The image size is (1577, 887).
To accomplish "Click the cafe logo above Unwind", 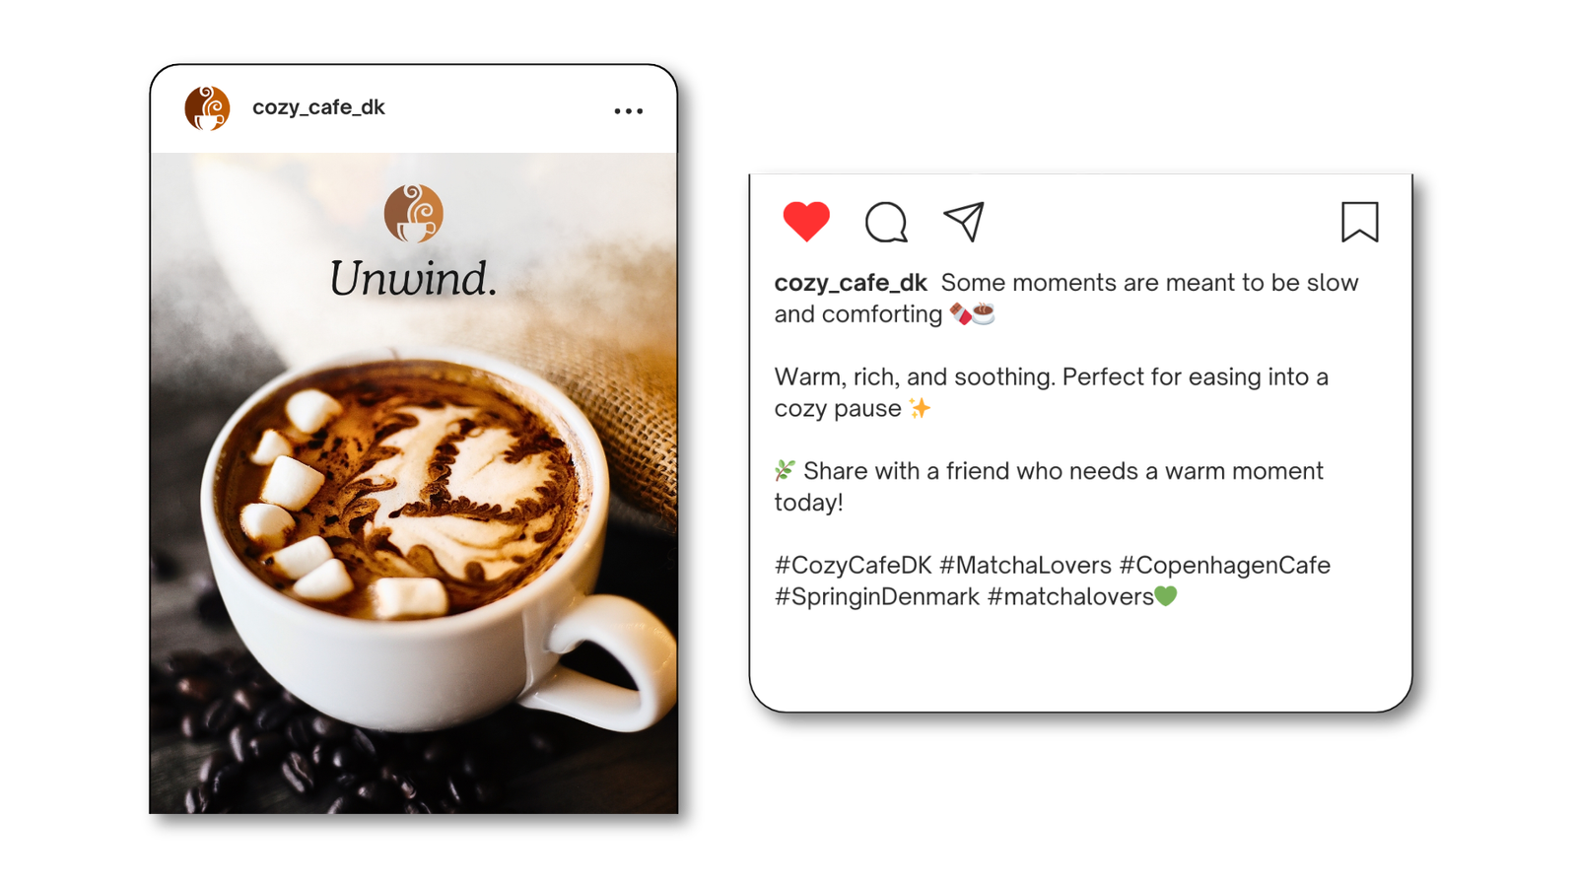I will (414, 213).
